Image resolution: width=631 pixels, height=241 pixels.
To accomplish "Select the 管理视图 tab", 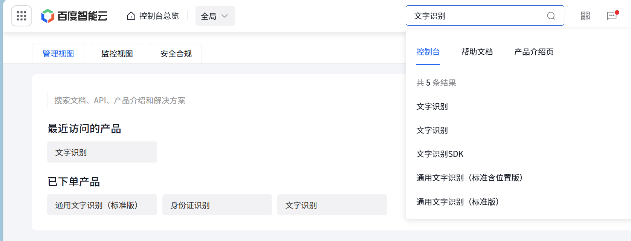I will click(58, 53).
